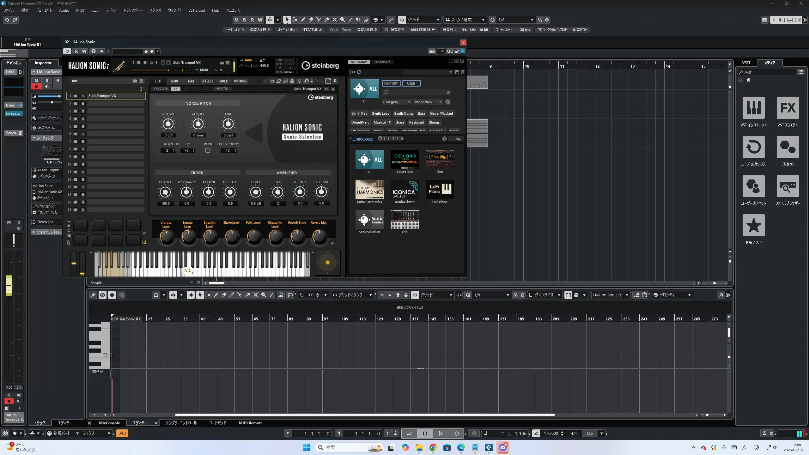Select the Scissors split tool in top toolbar
The height and width of the screenshot is (455, 809).
point(319,20)
